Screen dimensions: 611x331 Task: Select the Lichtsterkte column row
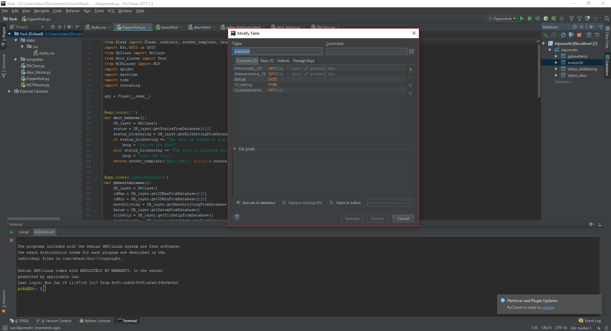tap(319, 90)
